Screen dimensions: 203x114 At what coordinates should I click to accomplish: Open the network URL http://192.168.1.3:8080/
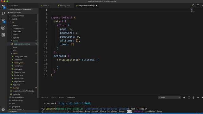point(75,104)
